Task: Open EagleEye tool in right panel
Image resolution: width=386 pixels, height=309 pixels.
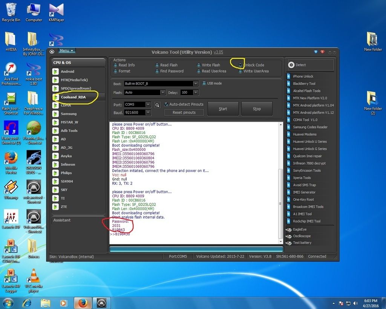Action: [x=300, y=229]
